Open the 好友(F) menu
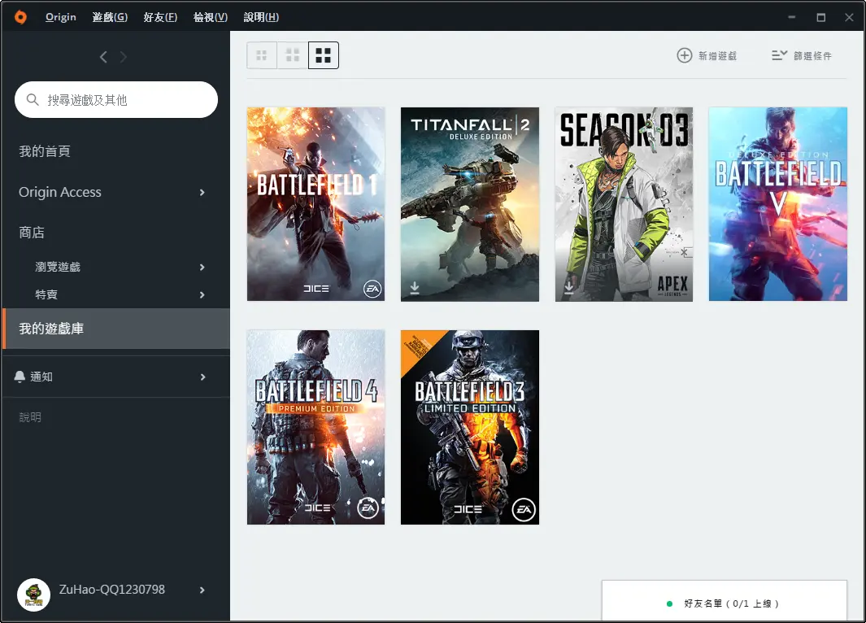The width and height of the screenshot is (866, 623). pos(160,17)
